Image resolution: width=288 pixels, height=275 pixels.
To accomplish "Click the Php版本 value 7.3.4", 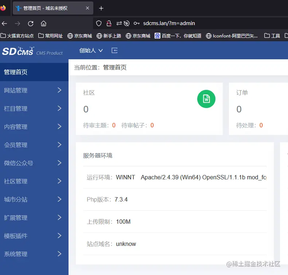I will tap(121, 199).
